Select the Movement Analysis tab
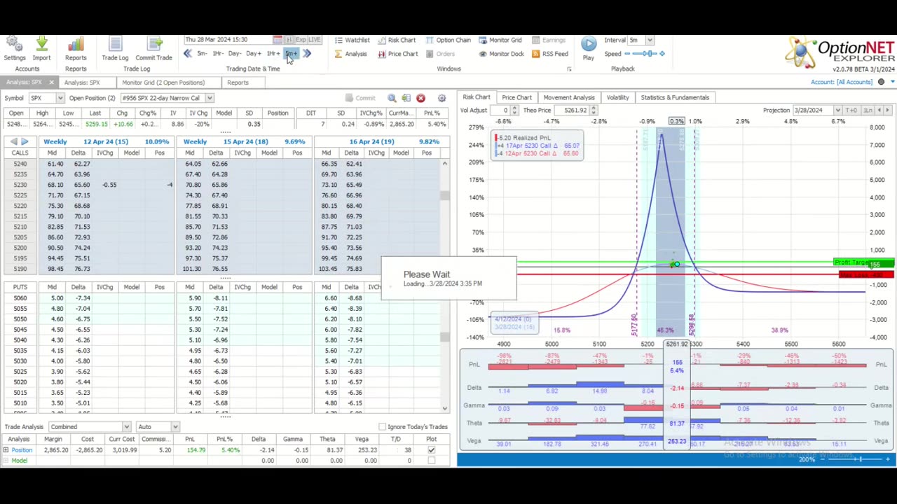 [568, 97]
